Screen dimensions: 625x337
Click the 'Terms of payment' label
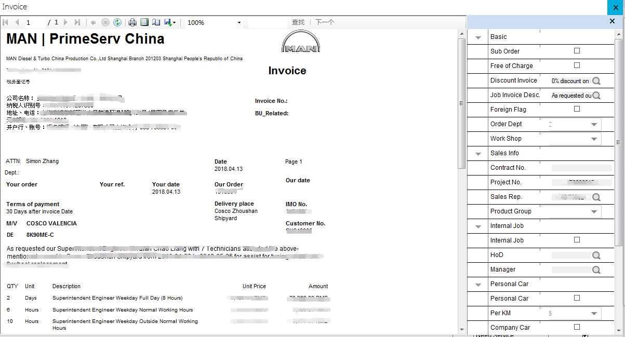click(x=33, y=204)
